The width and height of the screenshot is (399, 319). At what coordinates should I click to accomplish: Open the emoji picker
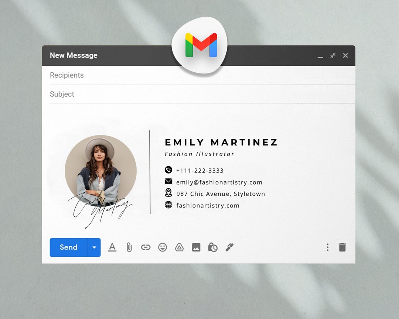pos(162,247)
